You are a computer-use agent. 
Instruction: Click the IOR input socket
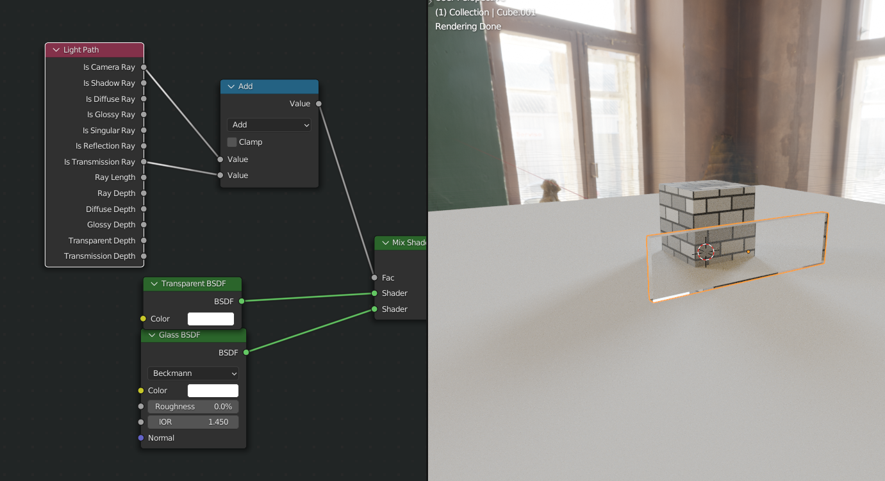pyautogui.click(x=141, y=422)
